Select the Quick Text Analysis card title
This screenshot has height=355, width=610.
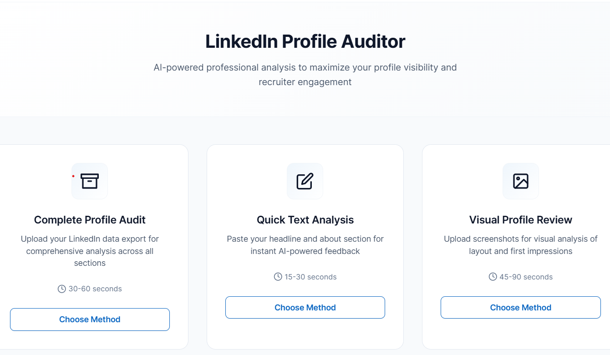pos(305,220)
